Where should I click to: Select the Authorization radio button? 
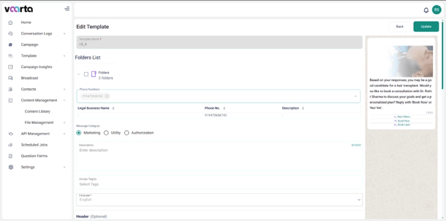tap(127, 132)
